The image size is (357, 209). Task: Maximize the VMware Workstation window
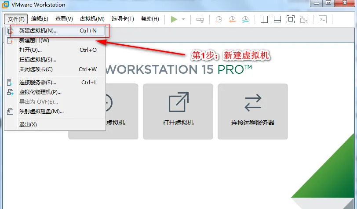point(328,3)
